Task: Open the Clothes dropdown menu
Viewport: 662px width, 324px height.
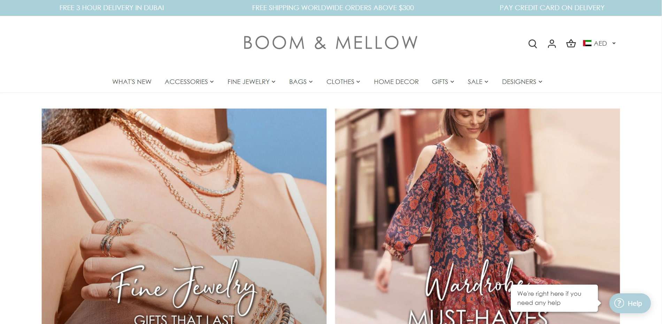Action: click(343, 82)
